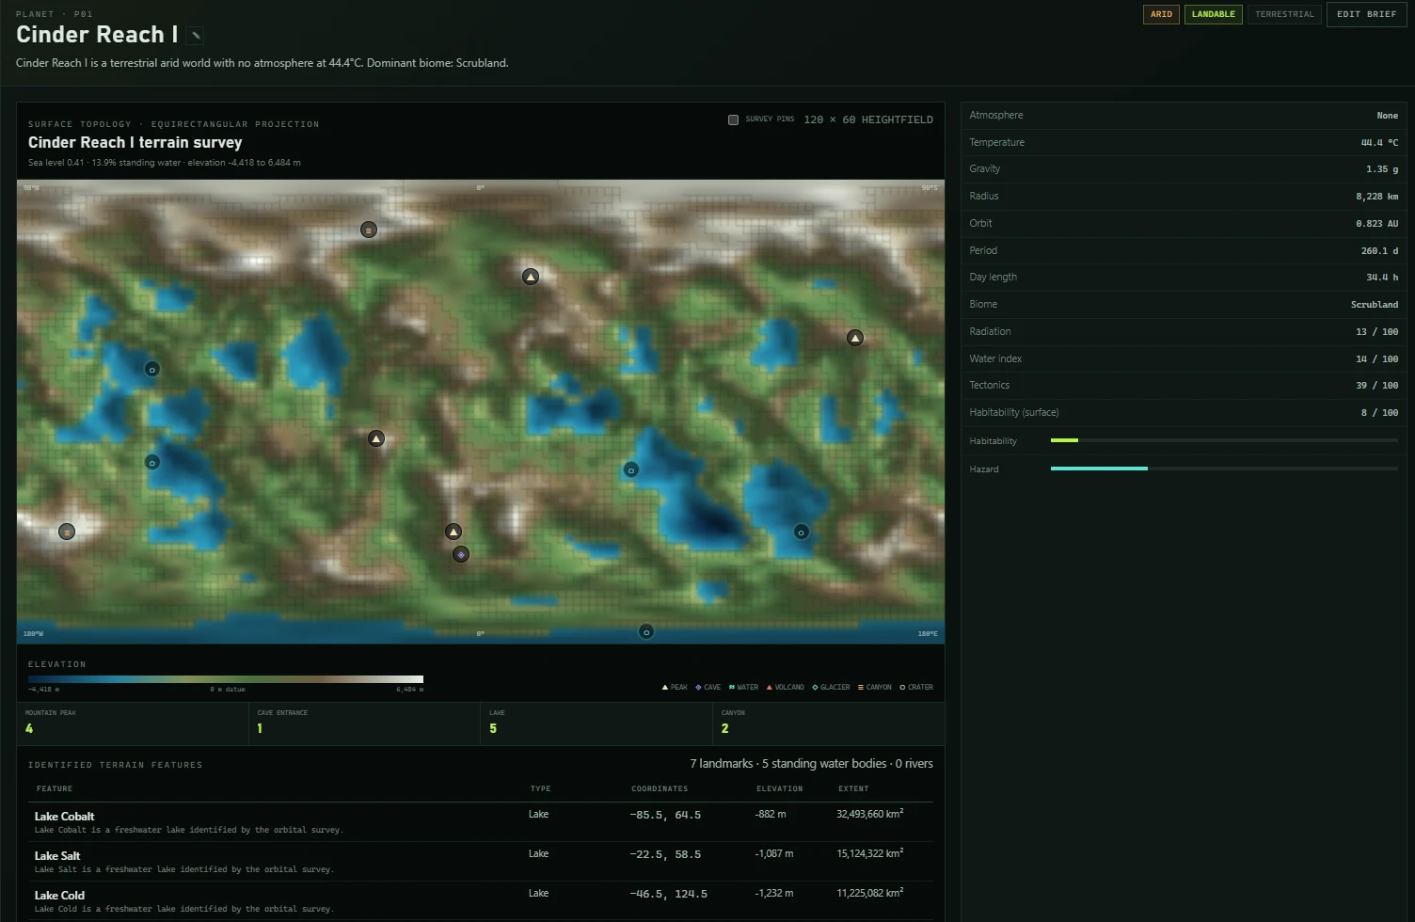
Task: Click the lake marker on the large central-east lake
Action: click(631, 469)
